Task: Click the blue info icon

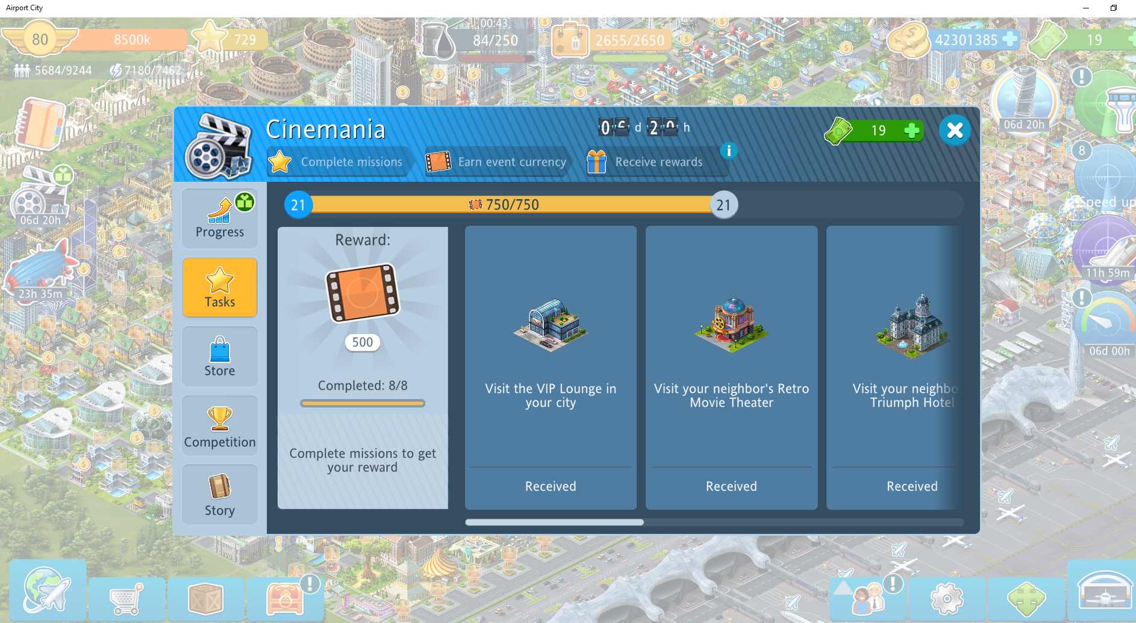Action: coord(729,150)
